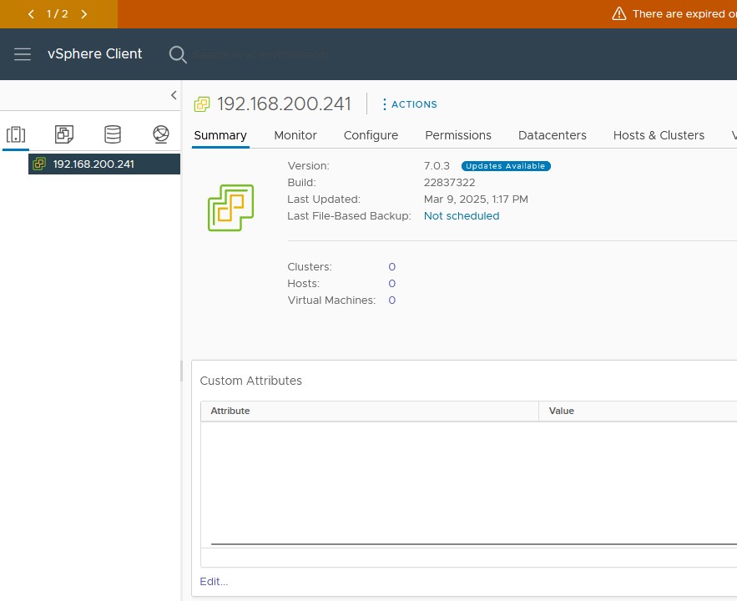Go to the previous notification

tap(31, 14)
